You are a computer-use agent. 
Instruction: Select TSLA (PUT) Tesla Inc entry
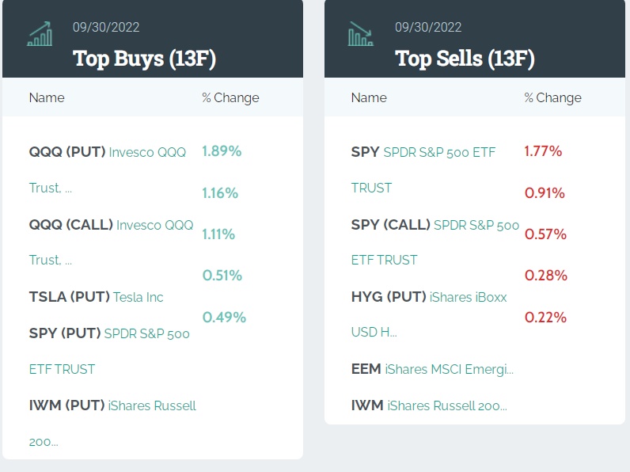(x=96, y=297)
